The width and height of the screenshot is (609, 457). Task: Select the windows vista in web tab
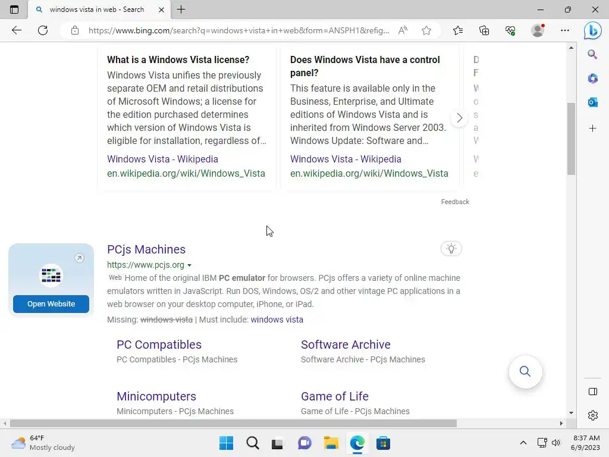click(97, 10)
